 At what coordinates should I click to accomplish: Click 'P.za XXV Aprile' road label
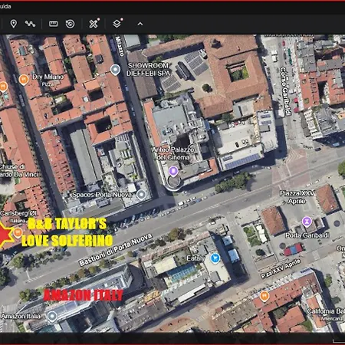281,268
